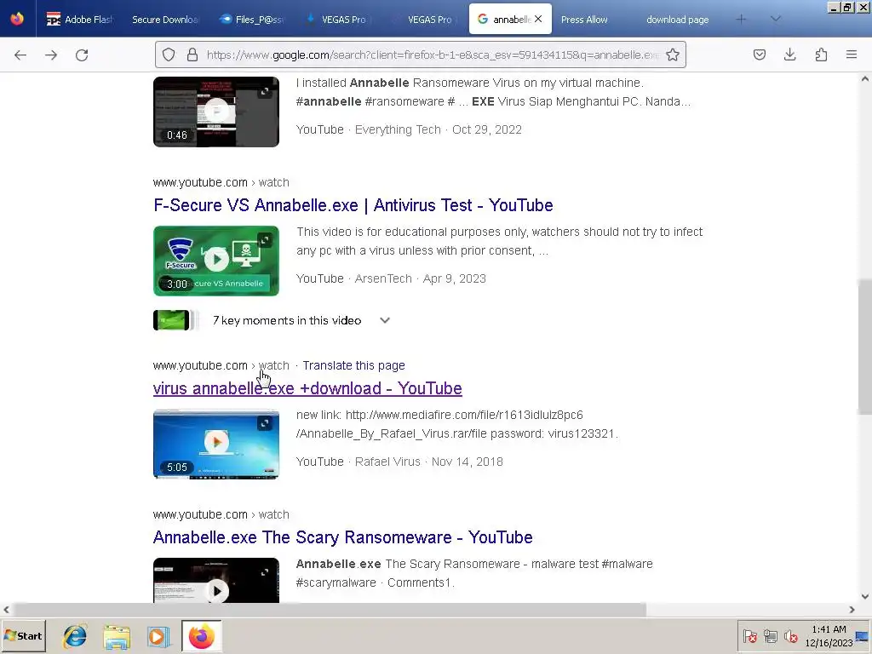Launch Windows Media Player from taskbar
The width and height of the screenshot is (872, 654).
tap(158, 636)
